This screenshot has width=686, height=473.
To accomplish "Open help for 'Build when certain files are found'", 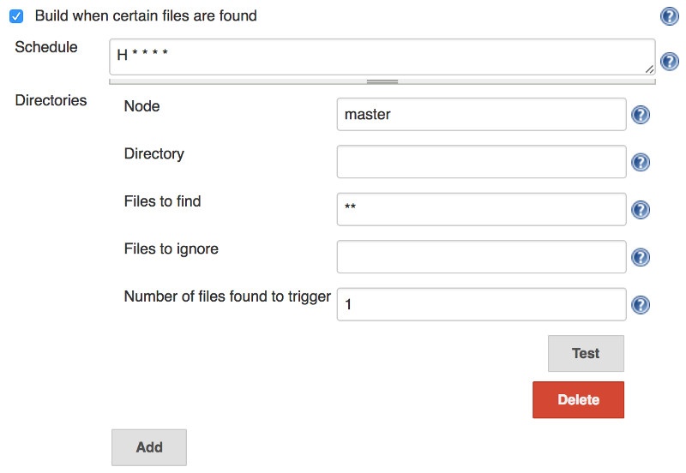I will point(670,16).
